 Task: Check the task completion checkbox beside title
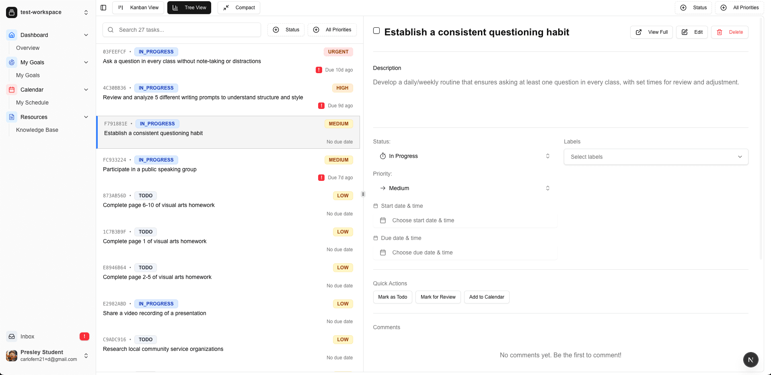pos(376,31)
